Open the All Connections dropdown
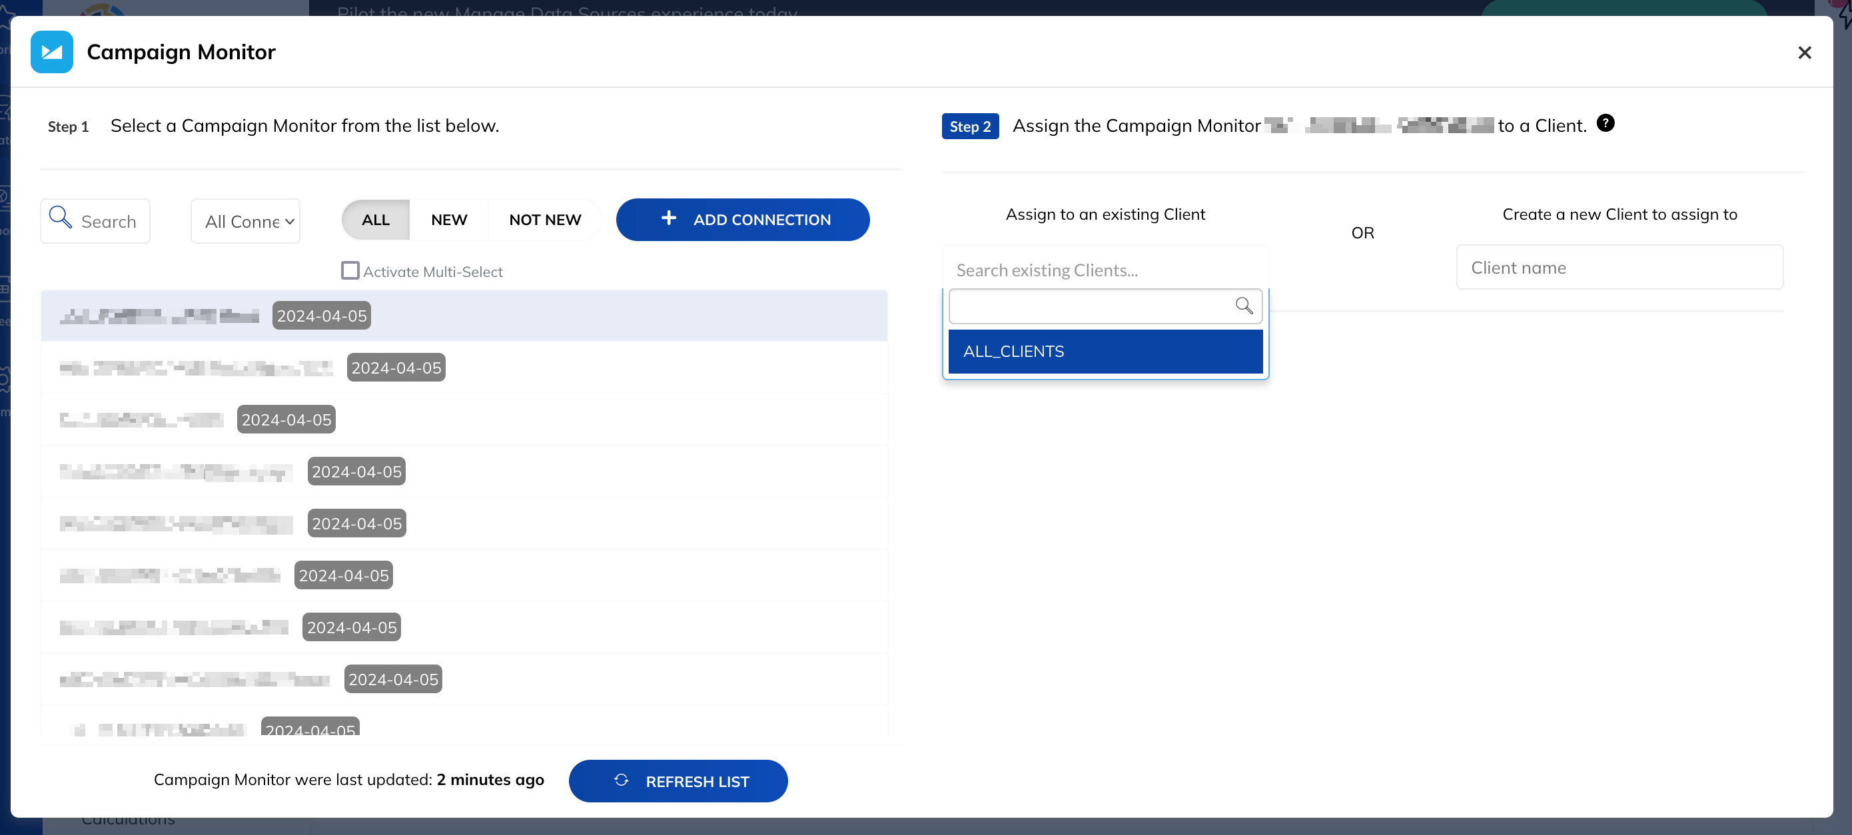 245,221
